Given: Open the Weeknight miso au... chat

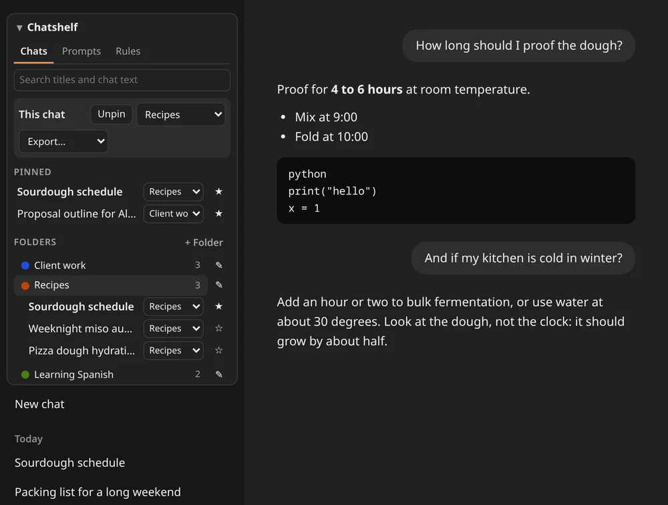Looking at the screenshot, I should tap(80, 329).
